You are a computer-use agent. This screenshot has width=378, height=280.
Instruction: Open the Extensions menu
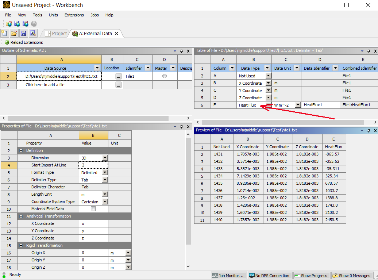(74, 15)
